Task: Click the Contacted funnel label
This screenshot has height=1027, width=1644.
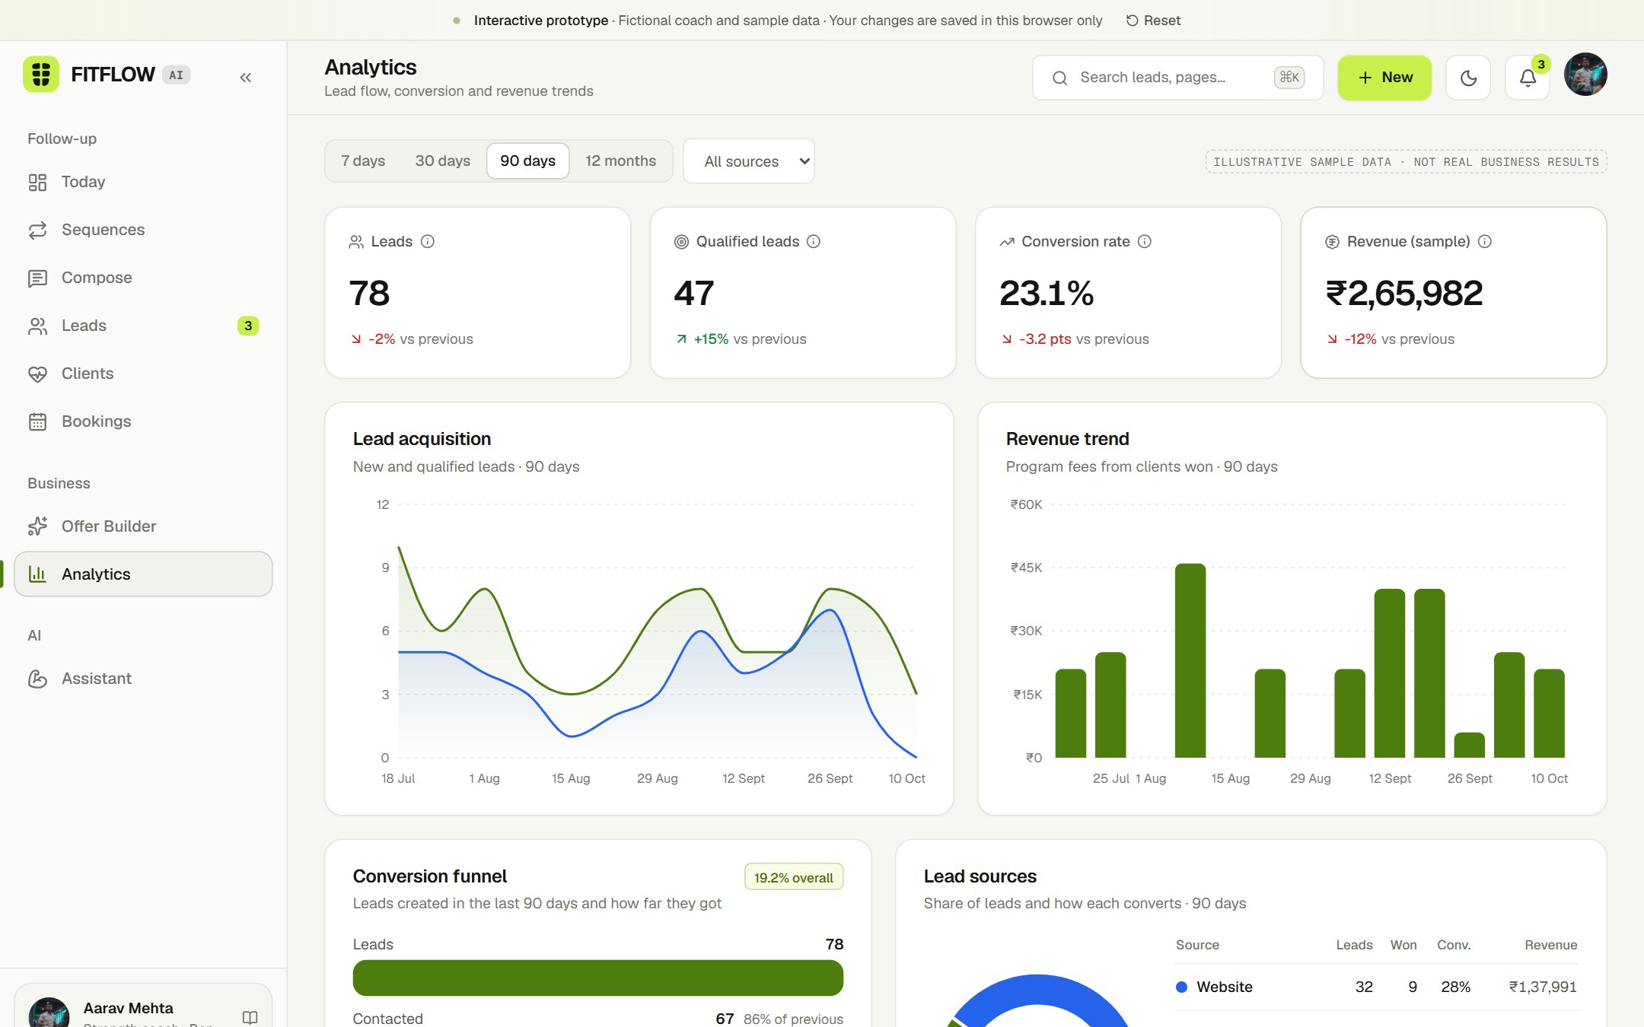Action: coord(387,1019)
